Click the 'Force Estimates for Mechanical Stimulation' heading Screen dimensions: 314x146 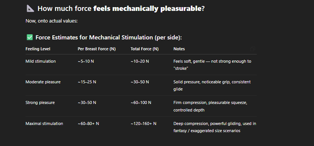(x=94, y=38)
